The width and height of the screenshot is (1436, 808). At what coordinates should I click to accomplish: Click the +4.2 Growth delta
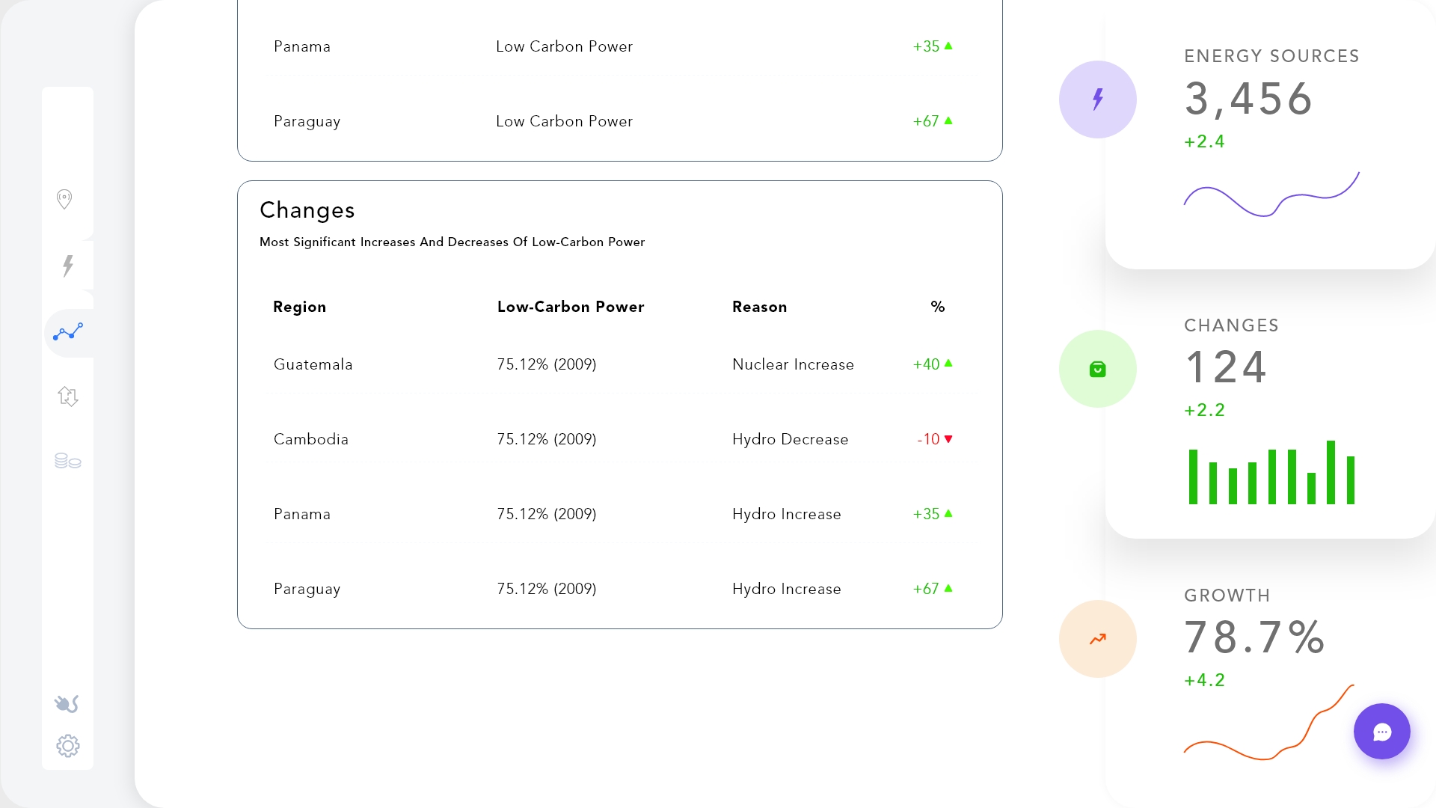[x=1205, y=680]
